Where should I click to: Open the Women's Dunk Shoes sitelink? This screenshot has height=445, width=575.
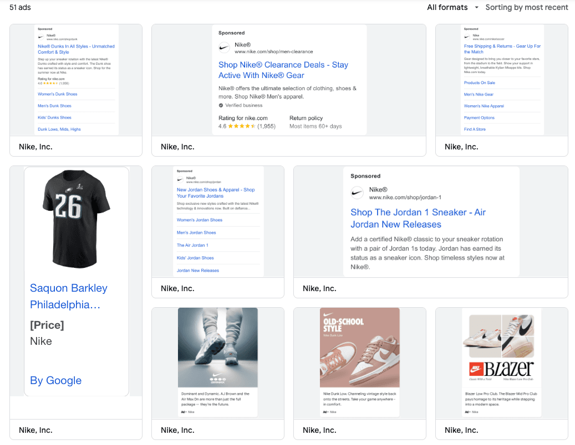point(58,94)
